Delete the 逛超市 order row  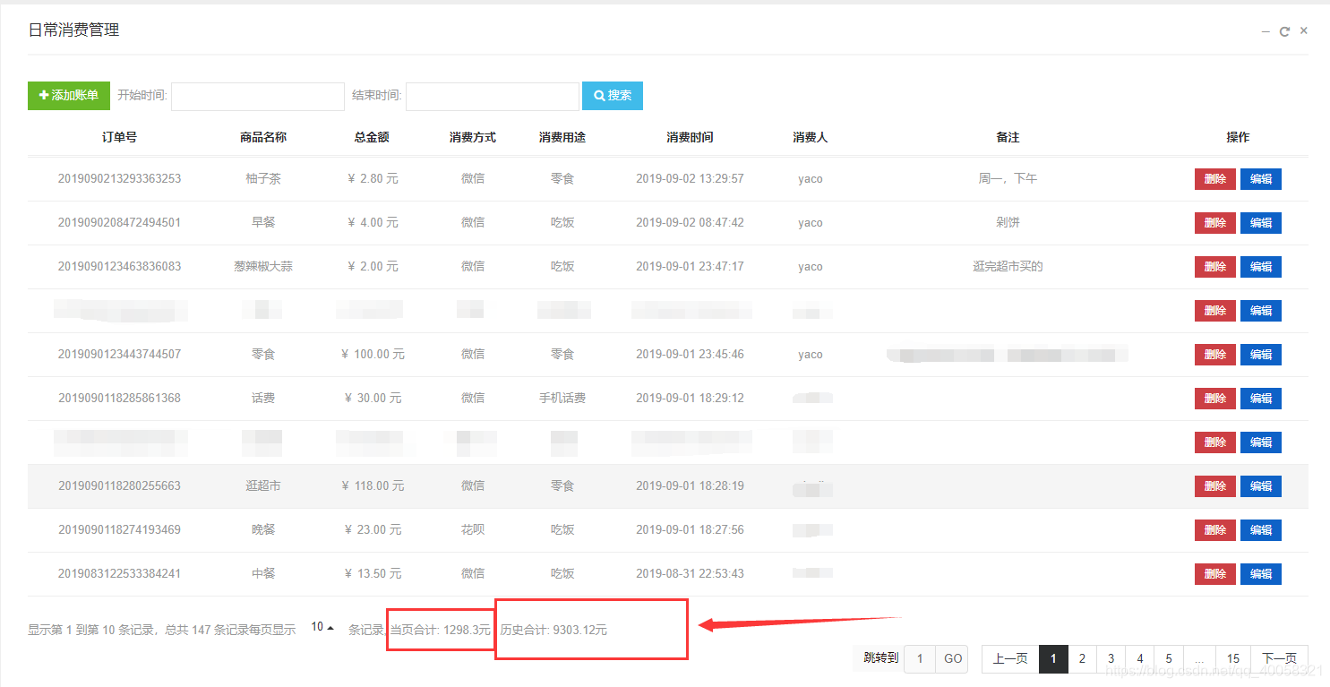click(x=1215, y=486)
